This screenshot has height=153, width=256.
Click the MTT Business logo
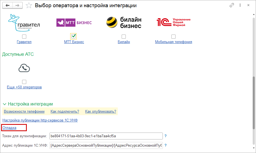coord(74,22)
